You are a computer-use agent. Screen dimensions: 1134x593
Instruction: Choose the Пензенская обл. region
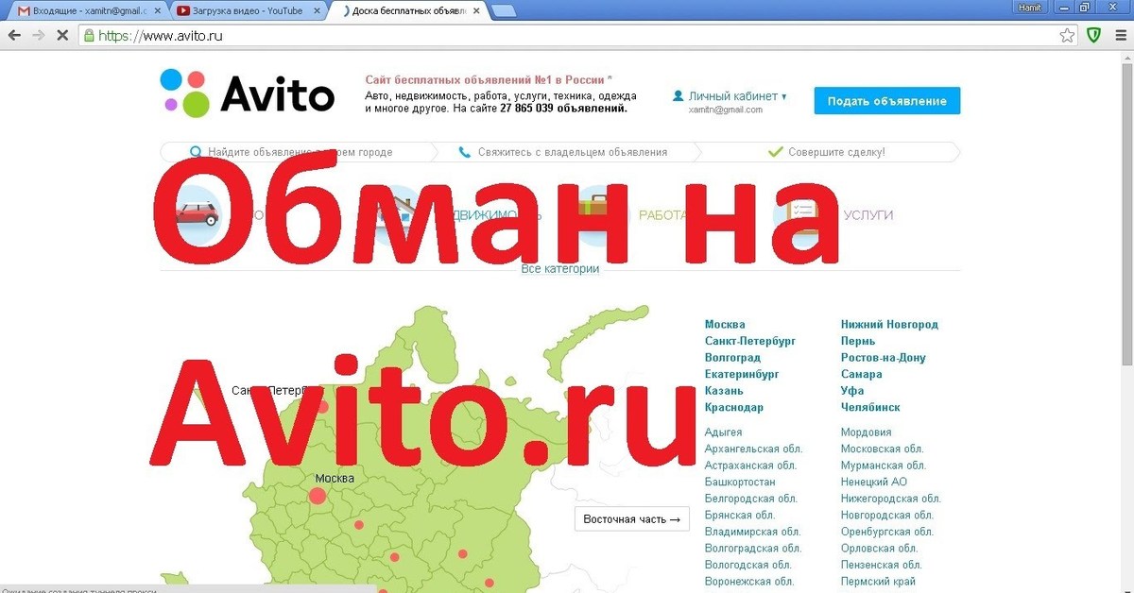click(x=882, y=565)
